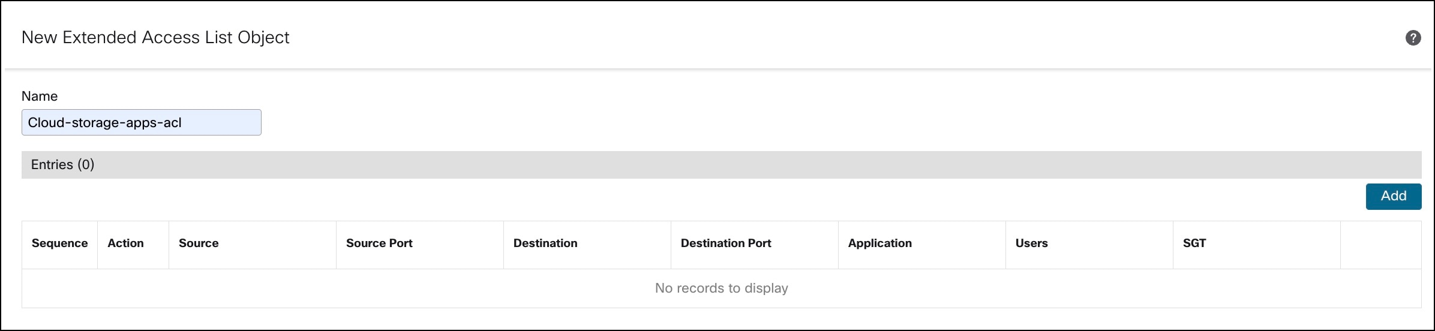Click the blank last column header cell
The image size is (1435, 331).
click(x=1380, y=245)
